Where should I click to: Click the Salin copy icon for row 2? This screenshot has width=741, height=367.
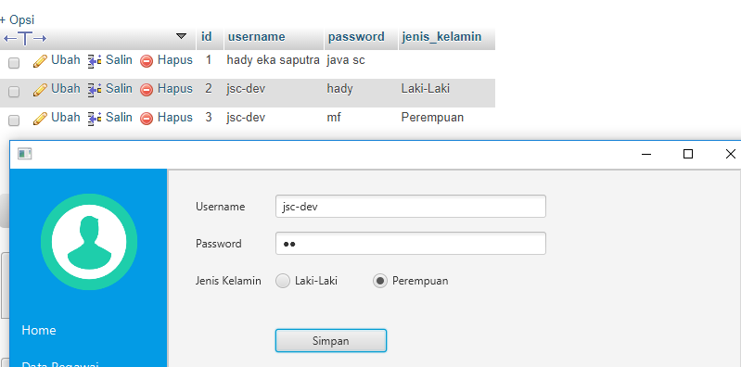(95, 89)
